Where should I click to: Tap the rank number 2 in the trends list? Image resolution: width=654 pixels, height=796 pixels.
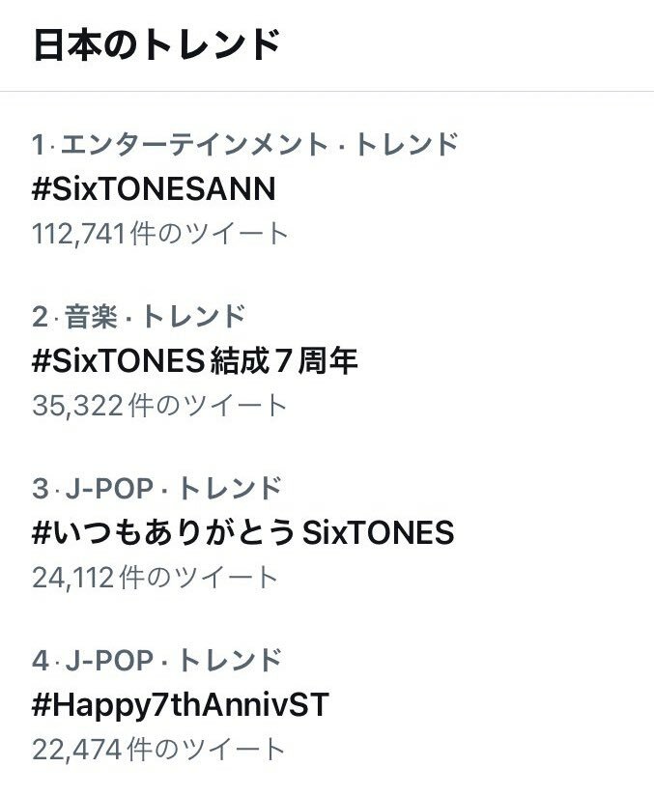[x=40, y=317]
